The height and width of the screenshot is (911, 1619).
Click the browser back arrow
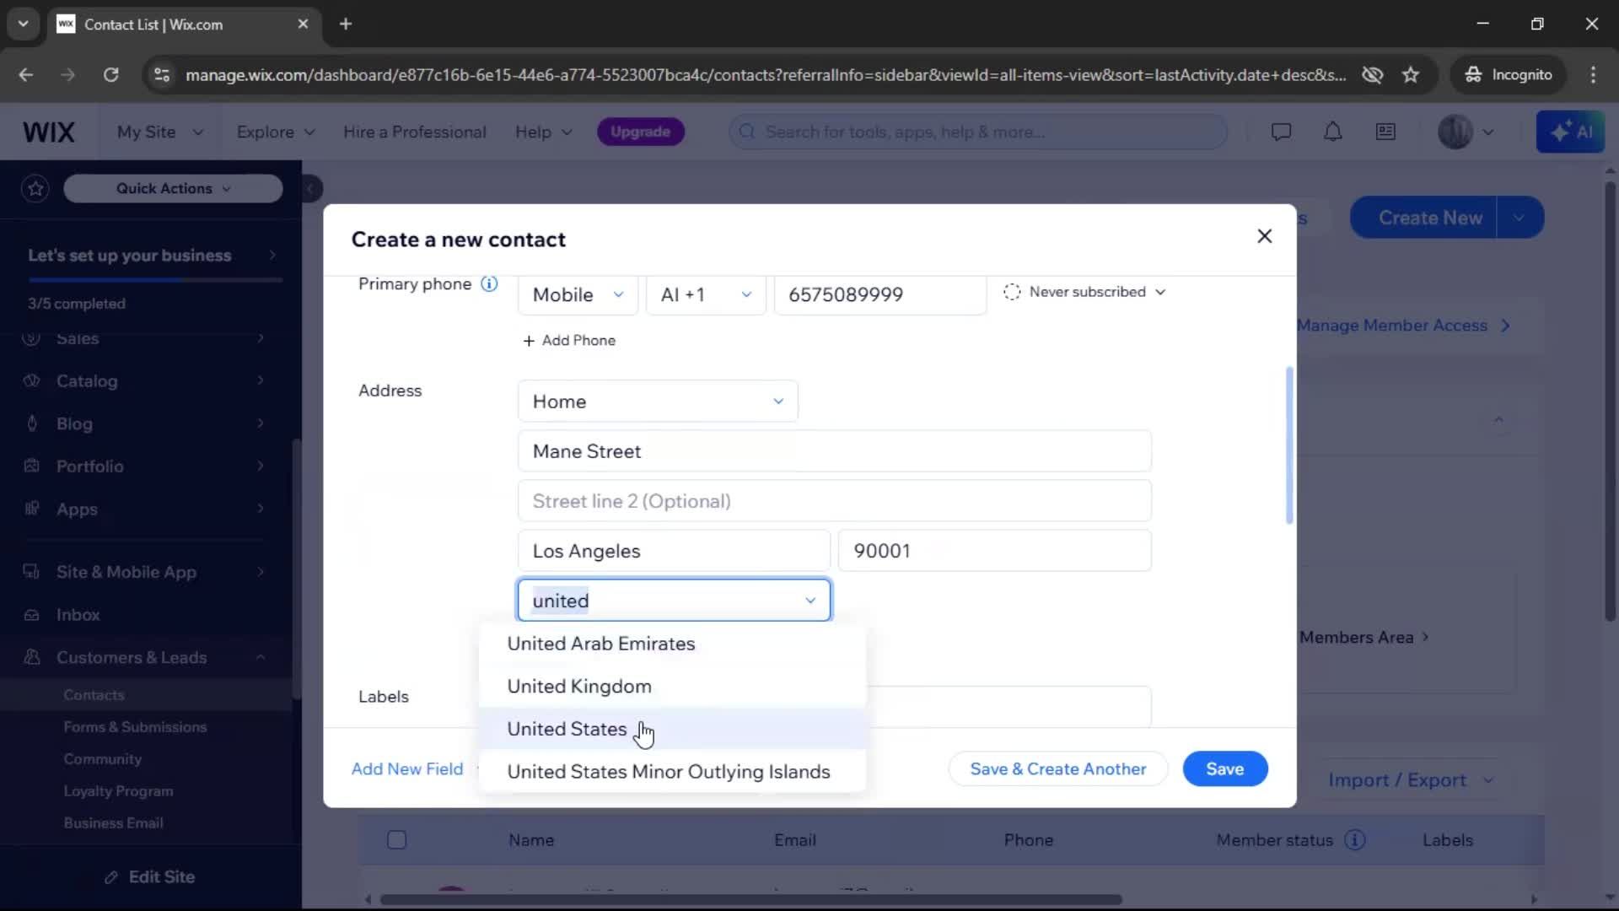26,75
